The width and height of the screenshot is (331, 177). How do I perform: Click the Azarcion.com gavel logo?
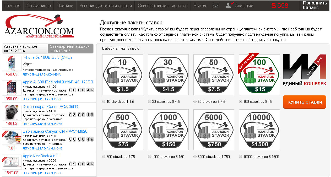click(x=39, y=26)
